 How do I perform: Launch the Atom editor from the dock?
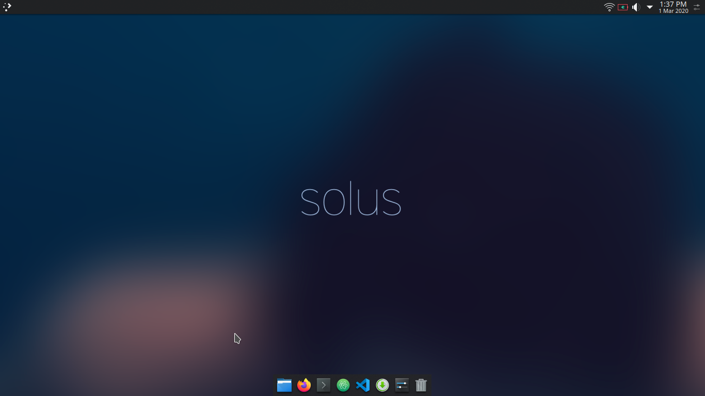tap(343, 385)
